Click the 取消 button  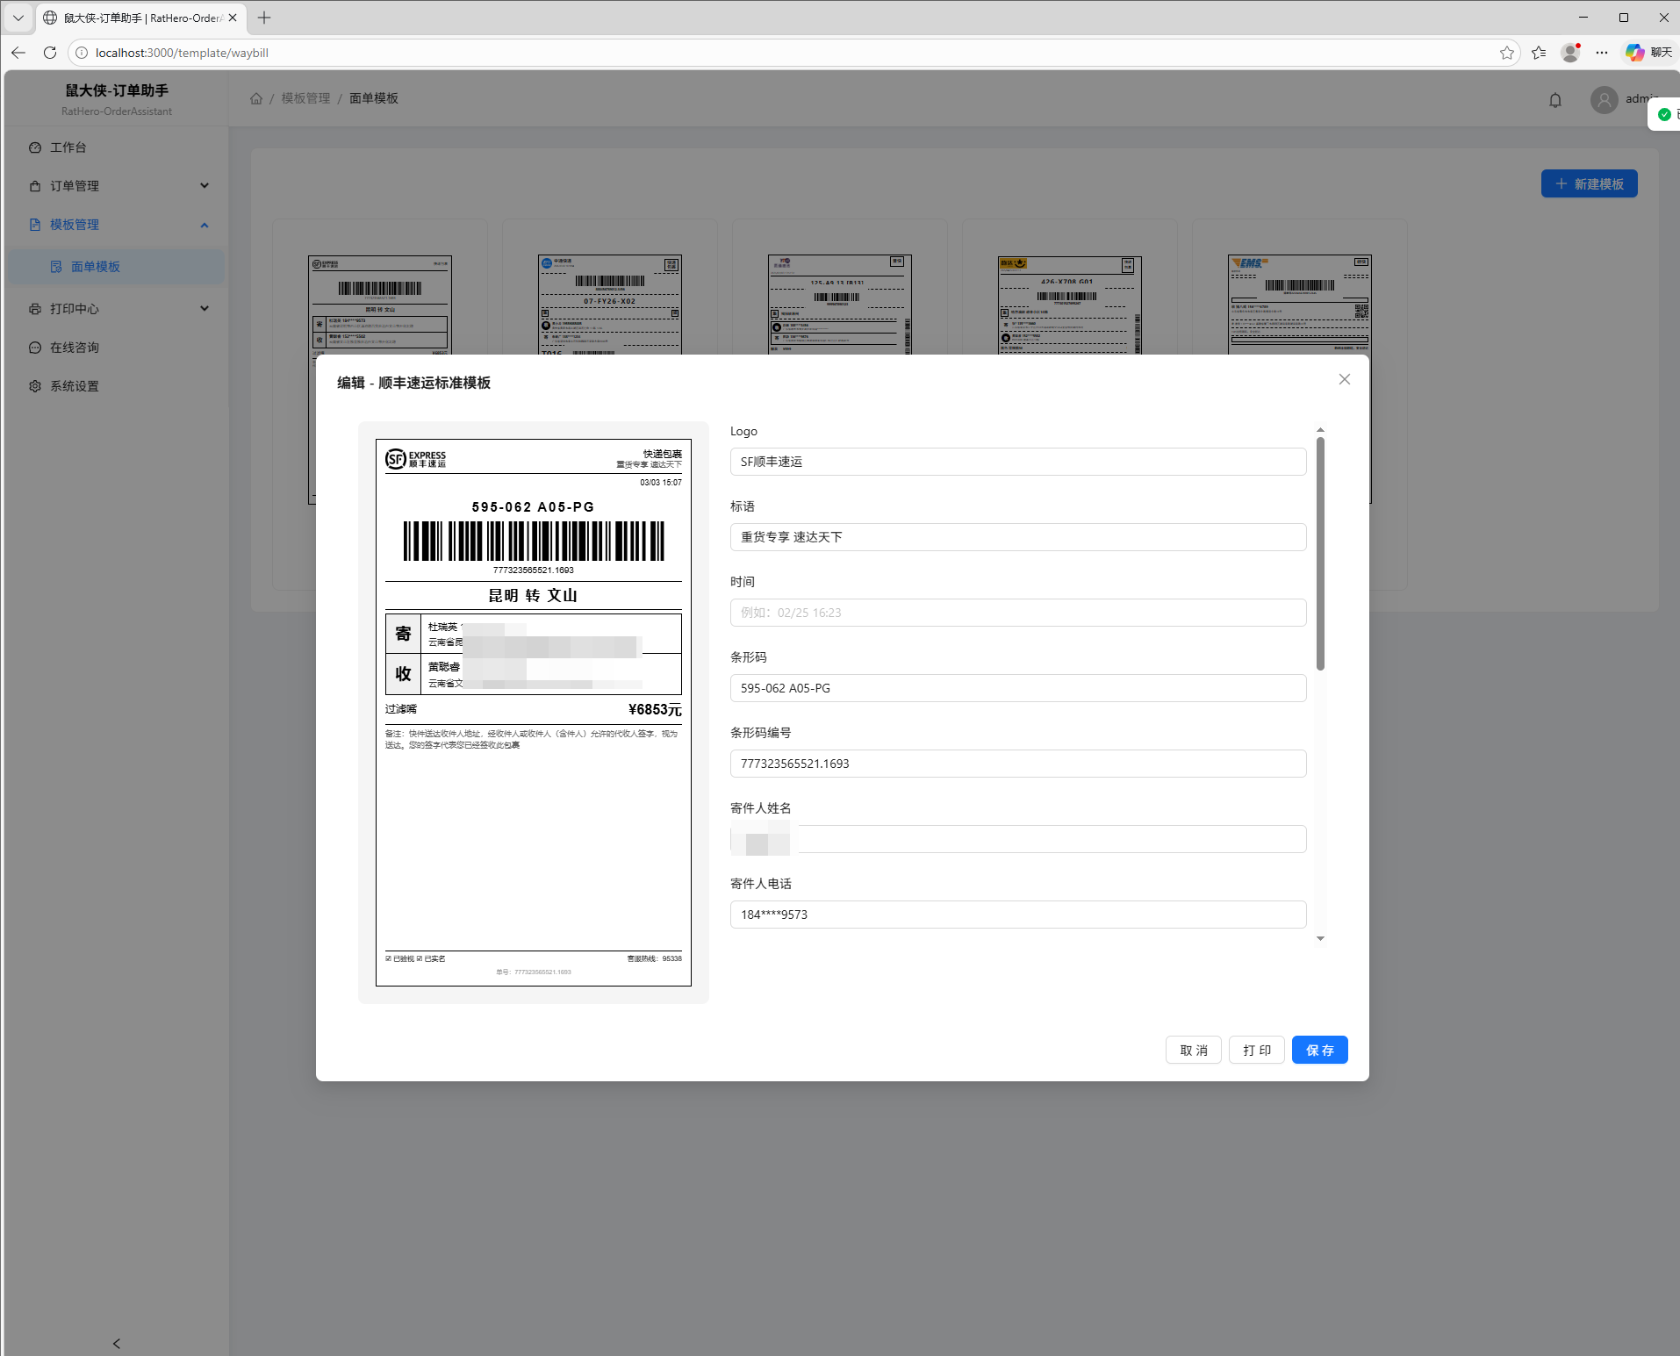pos(1193,1050)
